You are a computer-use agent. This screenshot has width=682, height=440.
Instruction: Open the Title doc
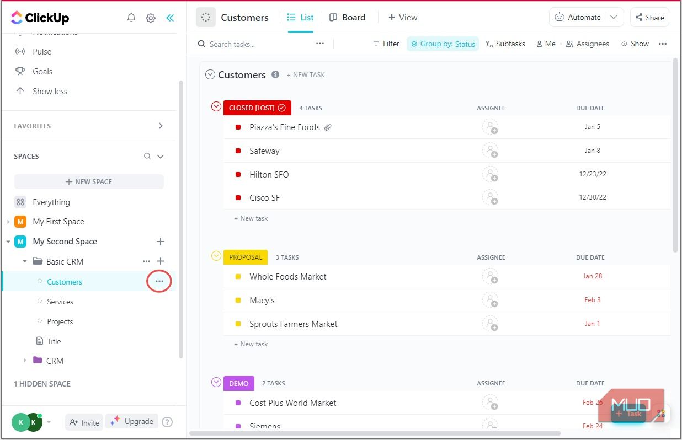click(54, 341)
